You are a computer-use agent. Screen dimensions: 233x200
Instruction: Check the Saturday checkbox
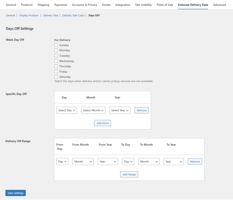56,77
